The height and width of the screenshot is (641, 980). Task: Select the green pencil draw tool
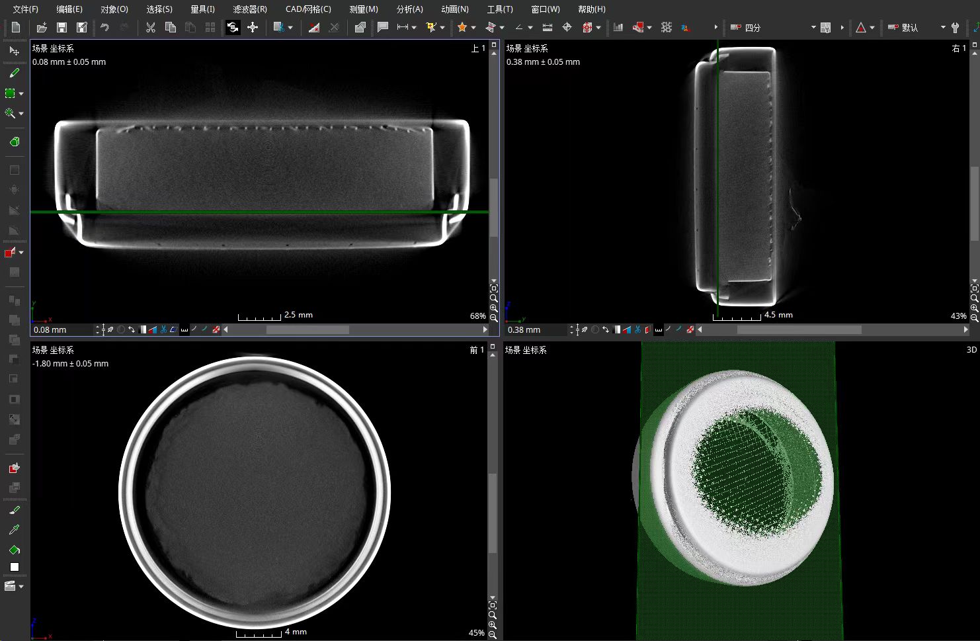coord(14,73)
